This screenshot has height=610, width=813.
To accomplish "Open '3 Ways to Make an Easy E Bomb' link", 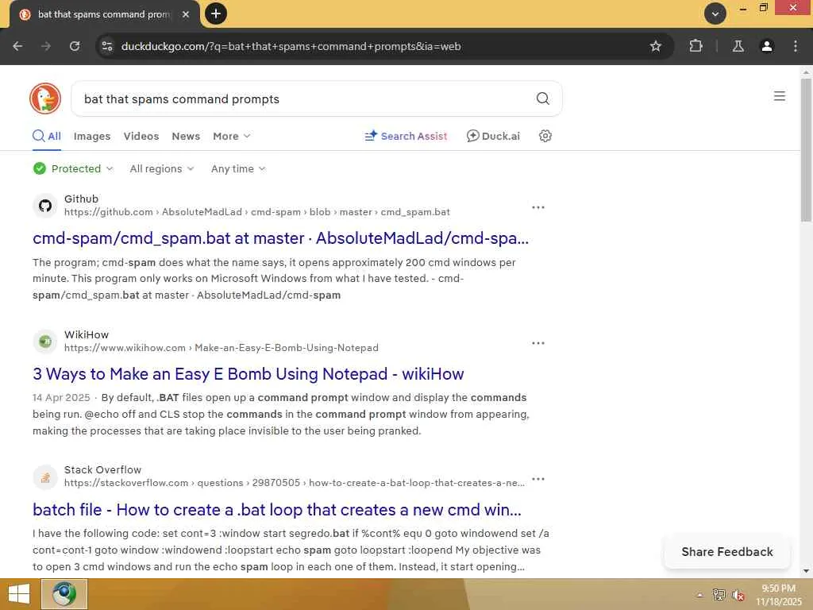I will click(x=249, y=374).
